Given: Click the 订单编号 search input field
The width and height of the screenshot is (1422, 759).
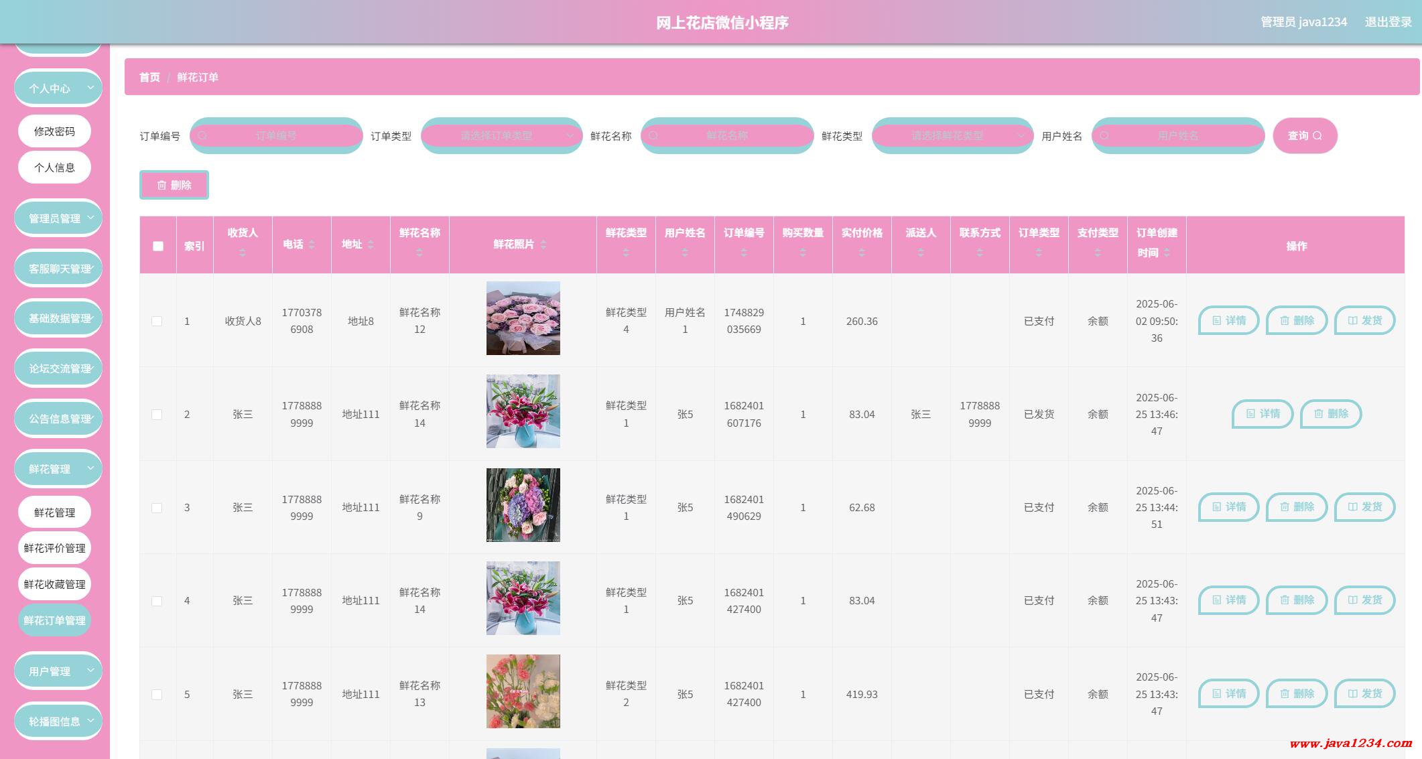Looking at the screenshot, I should (276, 135).
